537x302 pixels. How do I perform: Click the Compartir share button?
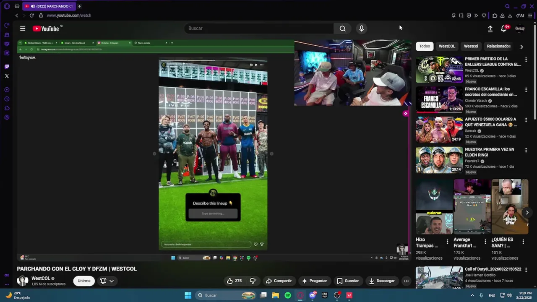coord(279,281)
